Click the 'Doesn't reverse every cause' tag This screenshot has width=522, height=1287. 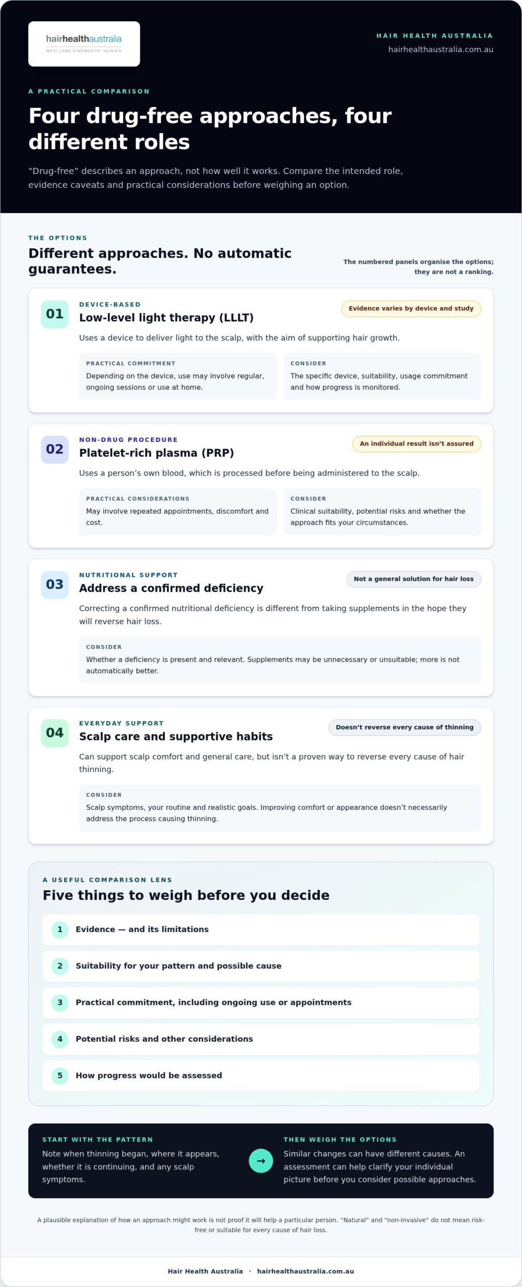pyautogui.click(x=404, y=727)
